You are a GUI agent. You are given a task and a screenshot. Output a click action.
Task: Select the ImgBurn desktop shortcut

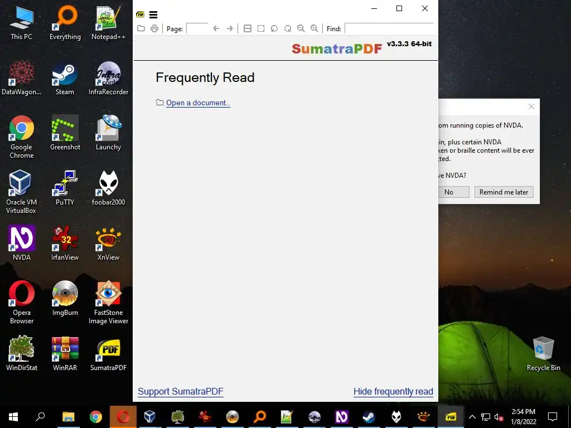tap(65, 299)
